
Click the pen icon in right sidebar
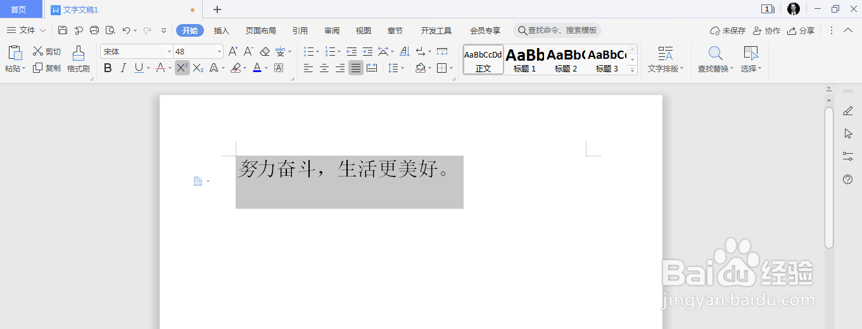[x=848, y=111]
